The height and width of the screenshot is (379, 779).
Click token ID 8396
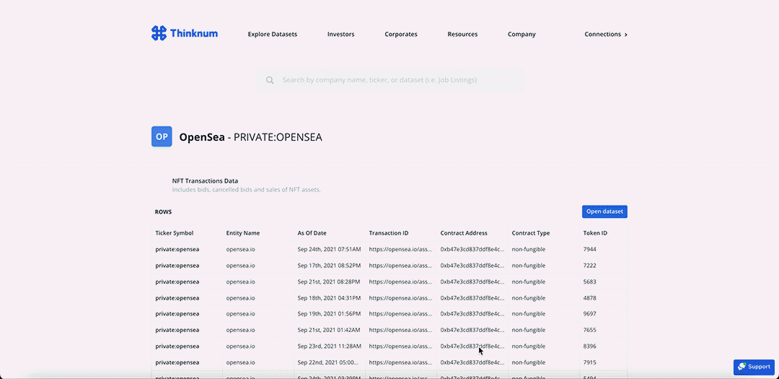590,347
